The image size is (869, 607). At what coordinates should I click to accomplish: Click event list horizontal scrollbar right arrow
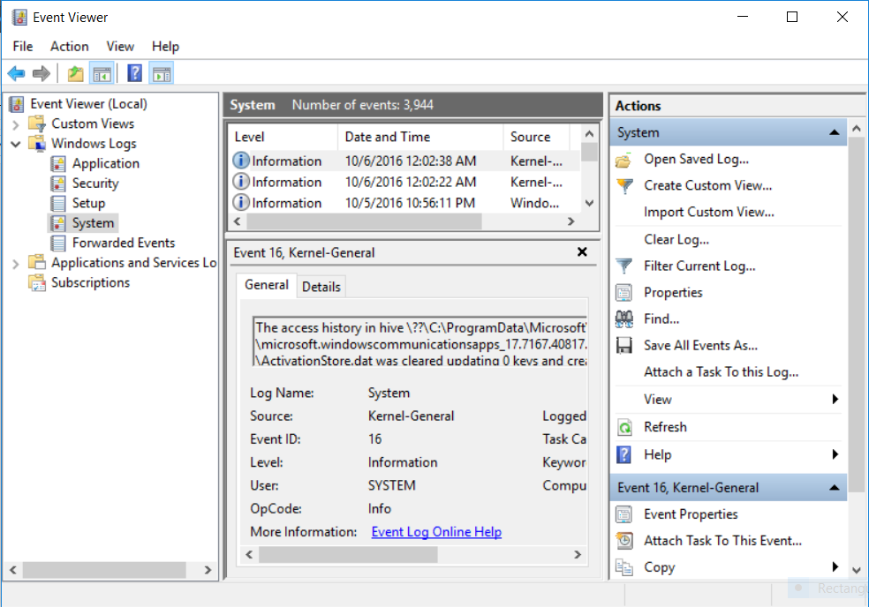click(571, 221)
